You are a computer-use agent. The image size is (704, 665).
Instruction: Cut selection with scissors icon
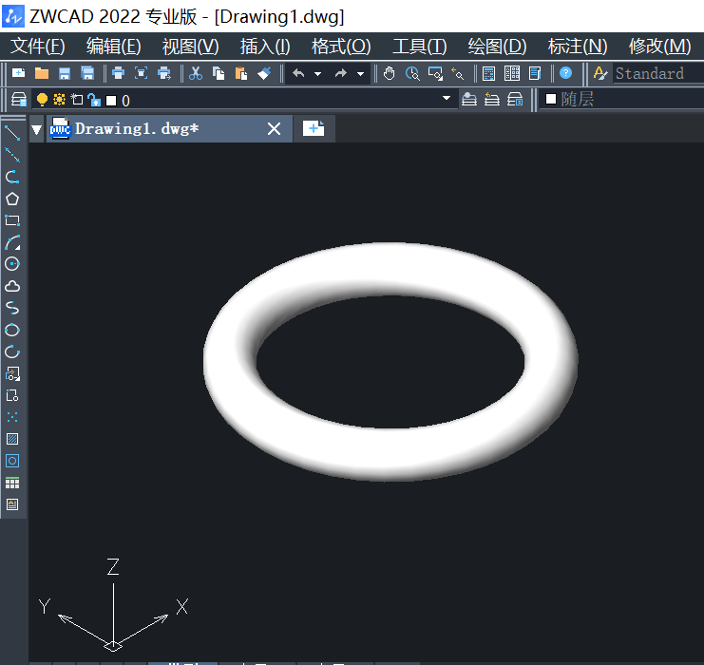(196, 73)
